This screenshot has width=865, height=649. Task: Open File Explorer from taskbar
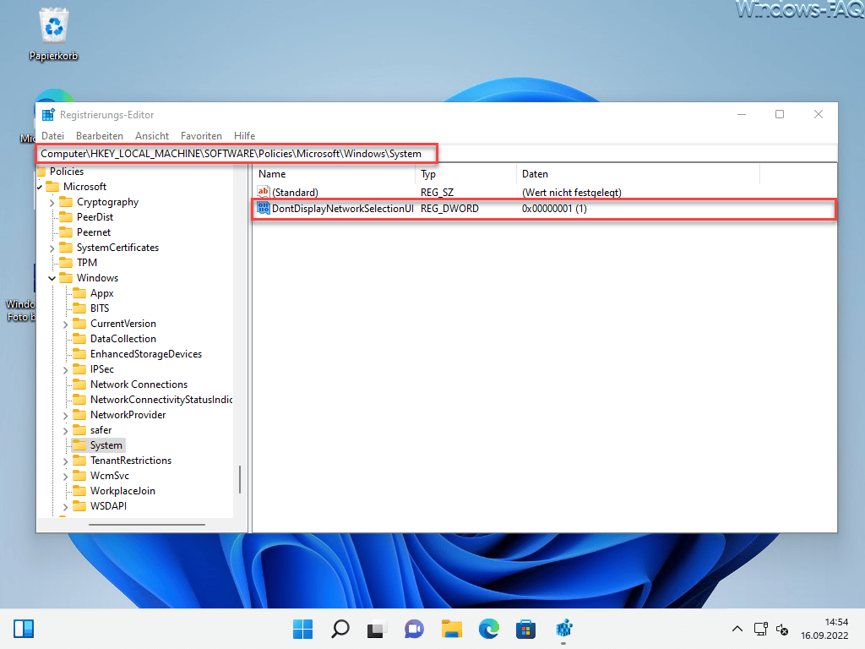click(451, 629)
